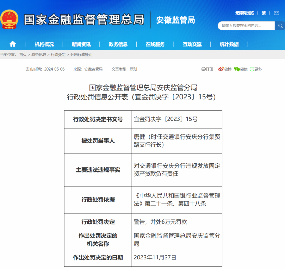Open the 在线服务 menu
This screenshot has width=285, height=269.
click(155, 44)
